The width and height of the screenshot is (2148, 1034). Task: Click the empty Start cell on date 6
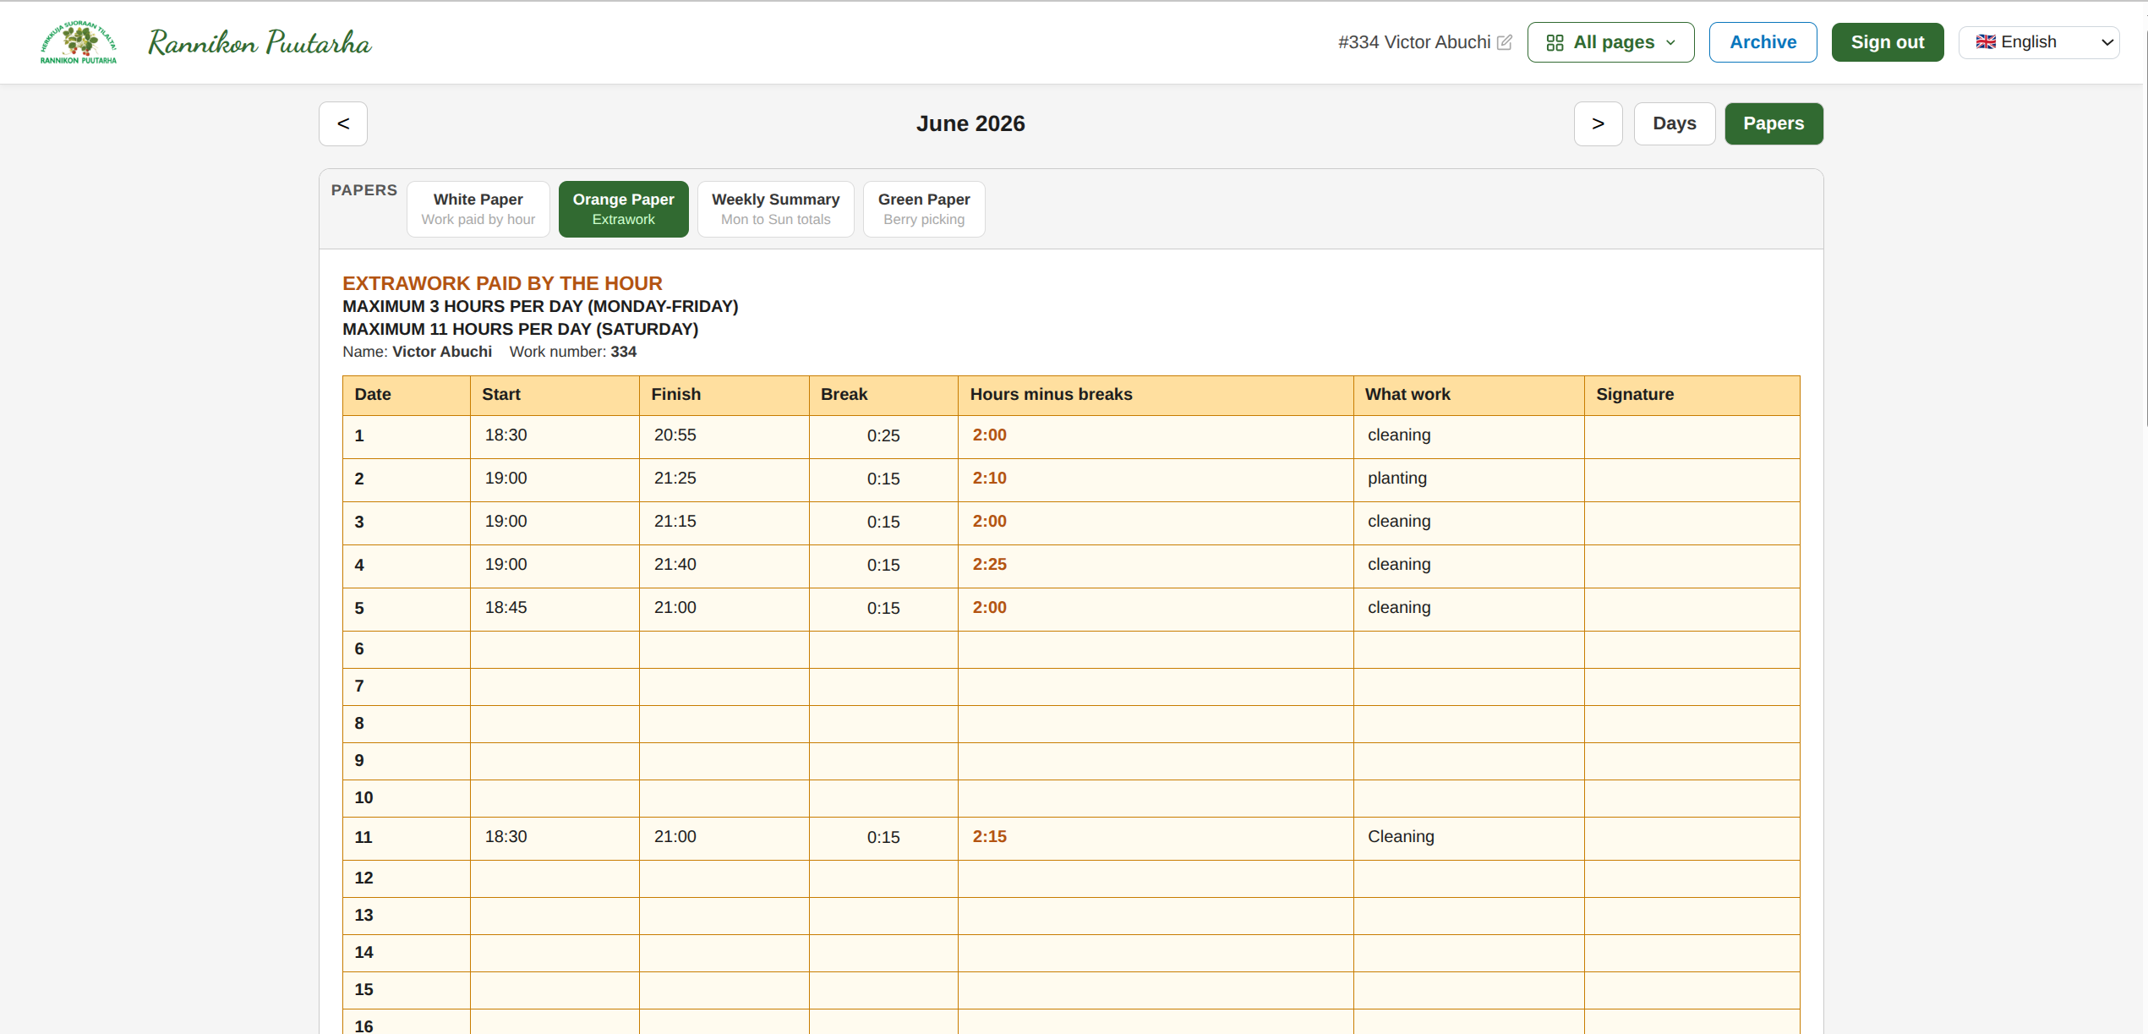tap(555, 649)
